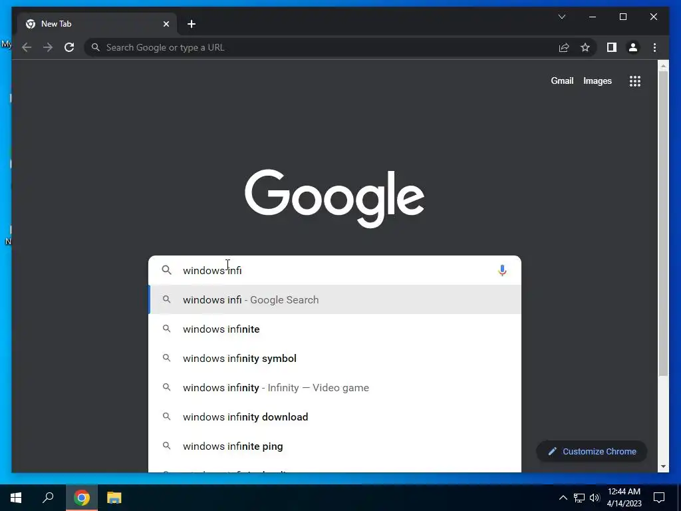Open the taskbar clock and date
Image resolution: width=681 pixels, height=511 pixels.
tap(624, 498)
